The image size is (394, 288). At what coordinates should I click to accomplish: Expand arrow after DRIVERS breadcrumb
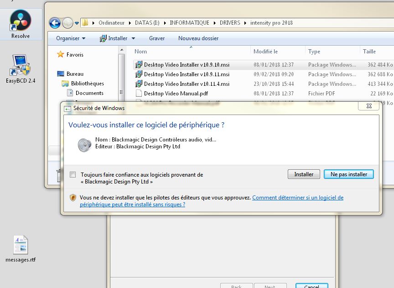(245, 23)
